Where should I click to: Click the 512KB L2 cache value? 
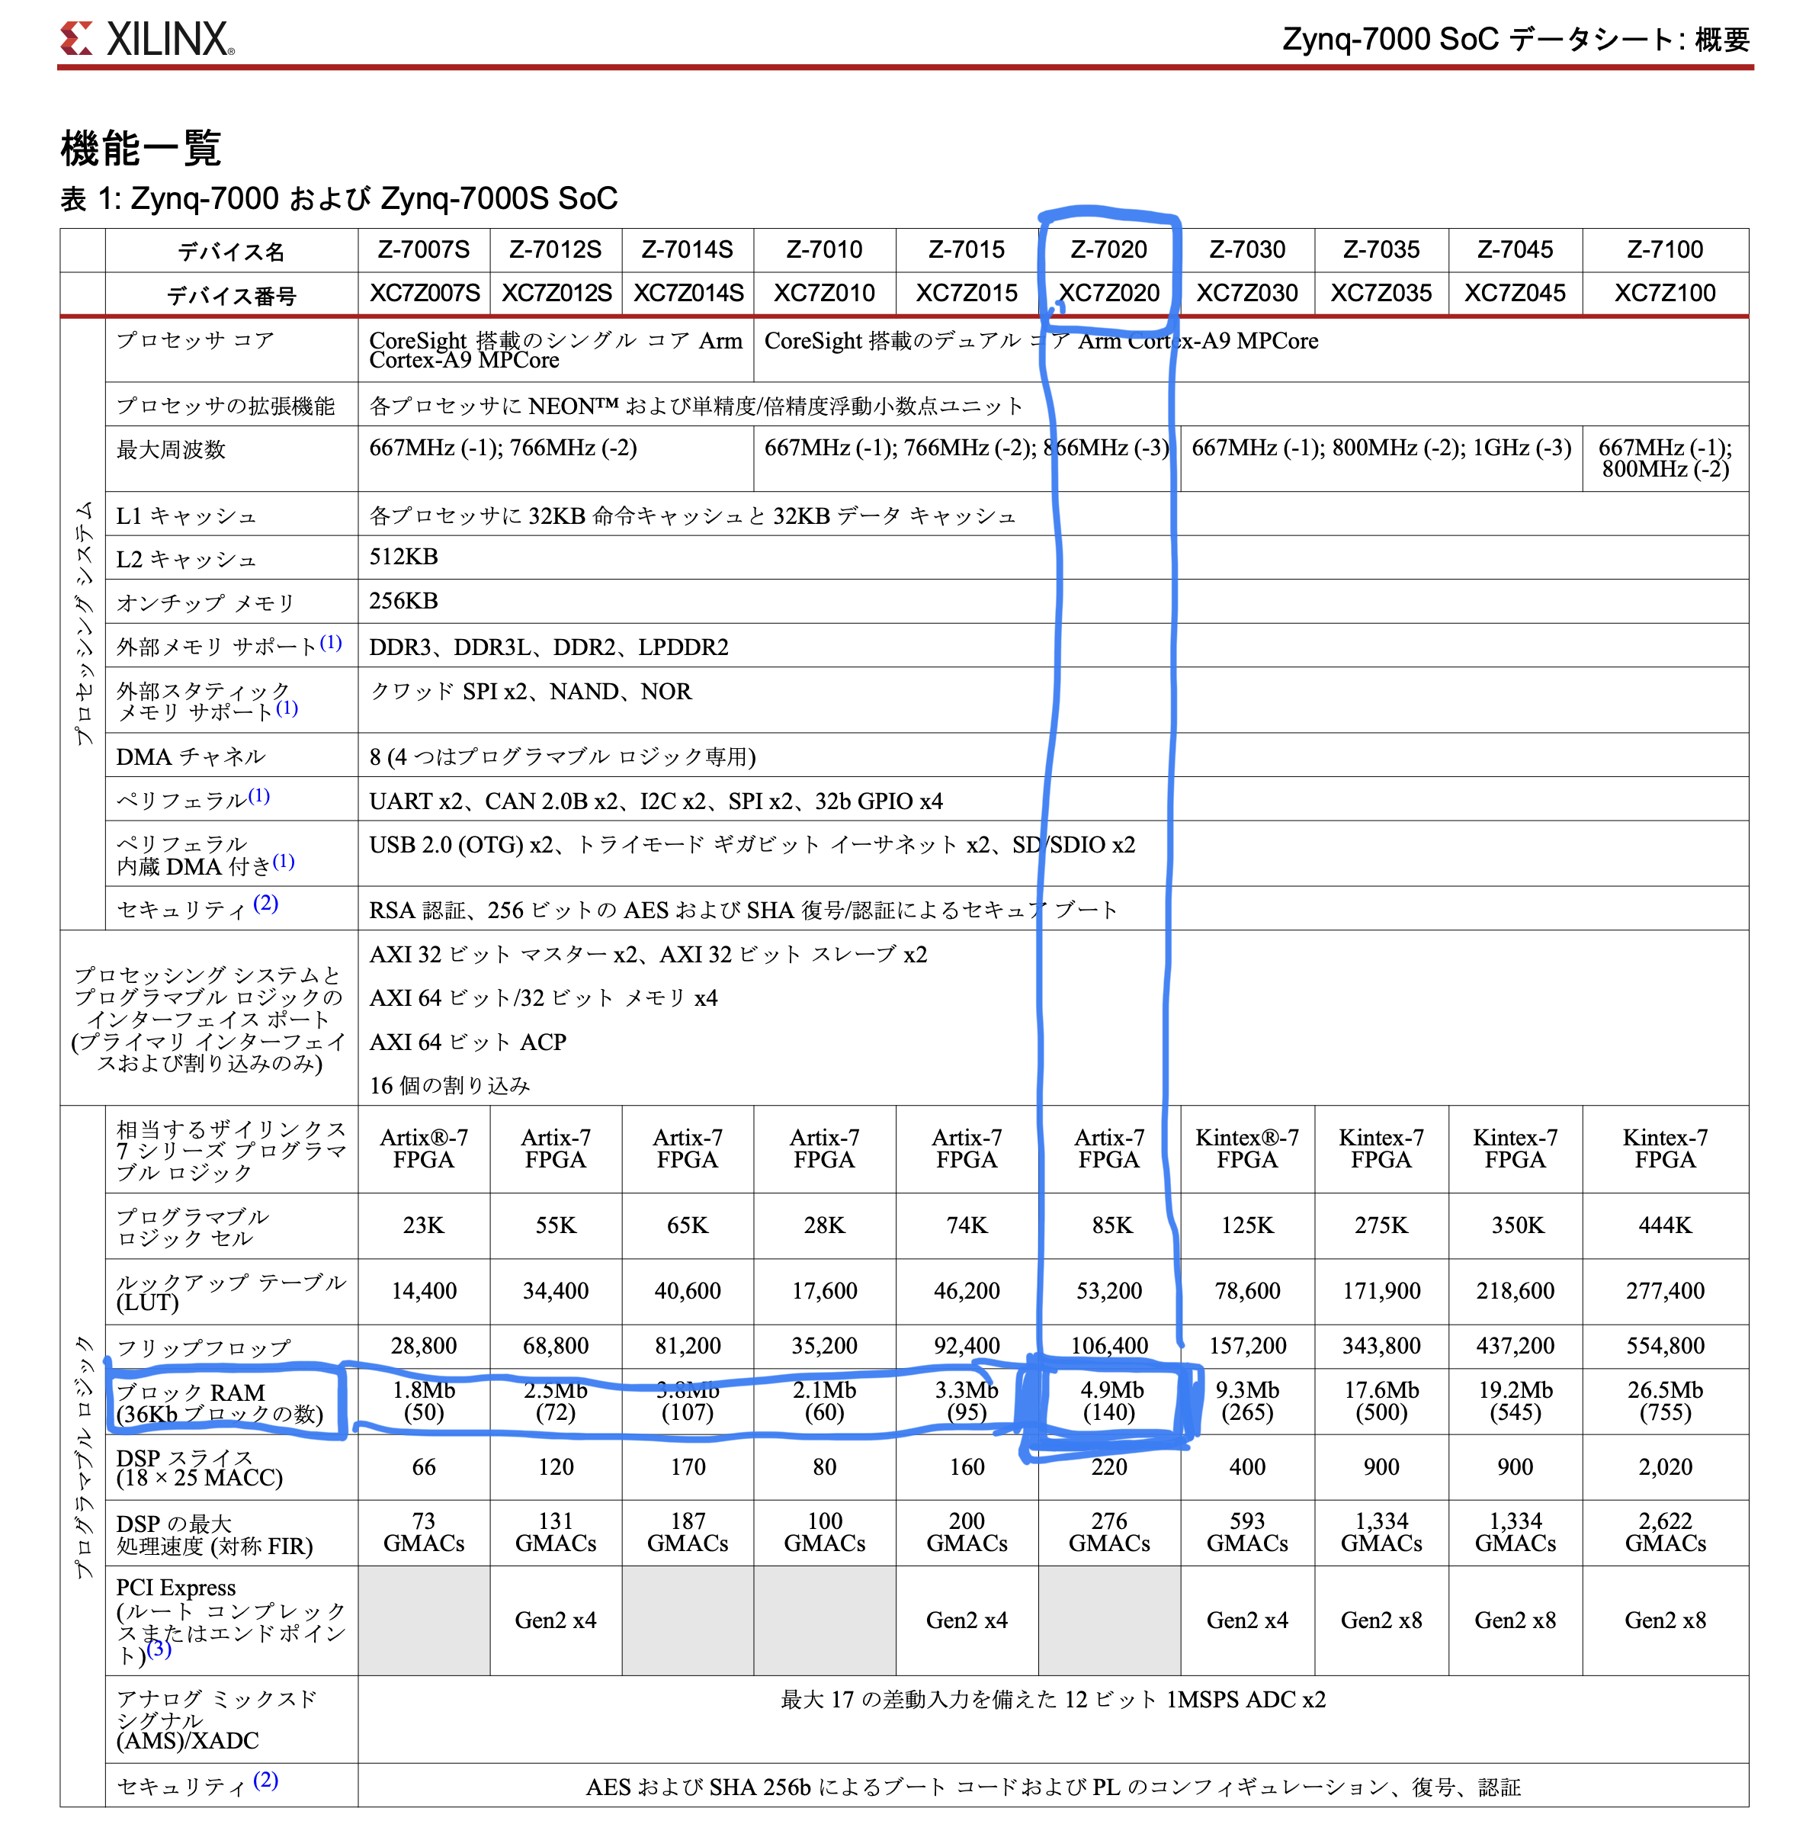pyautogui.click(x=403, y=557)
